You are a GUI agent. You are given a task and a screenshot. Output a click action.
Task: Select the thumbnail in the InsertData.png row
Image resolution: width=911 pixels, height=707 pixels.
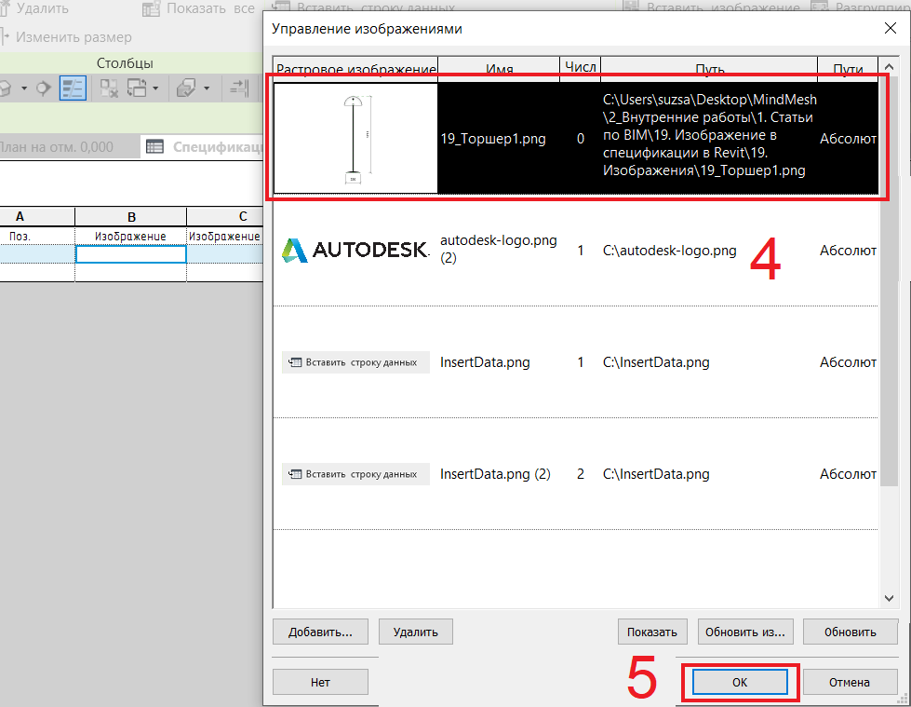click(x=355, y=362)
